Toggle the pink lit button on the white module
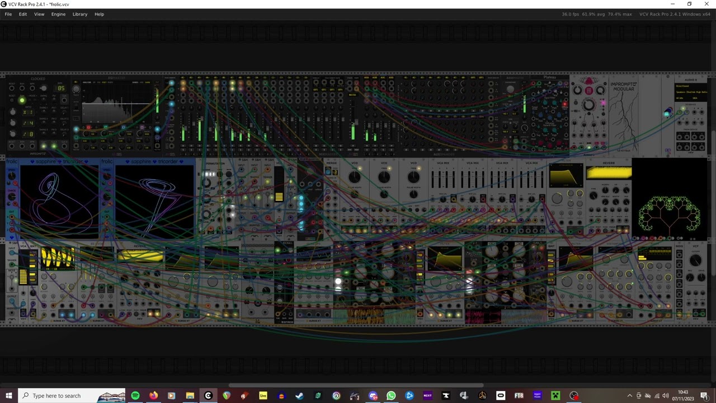716x403 pixels. (603, 102)
